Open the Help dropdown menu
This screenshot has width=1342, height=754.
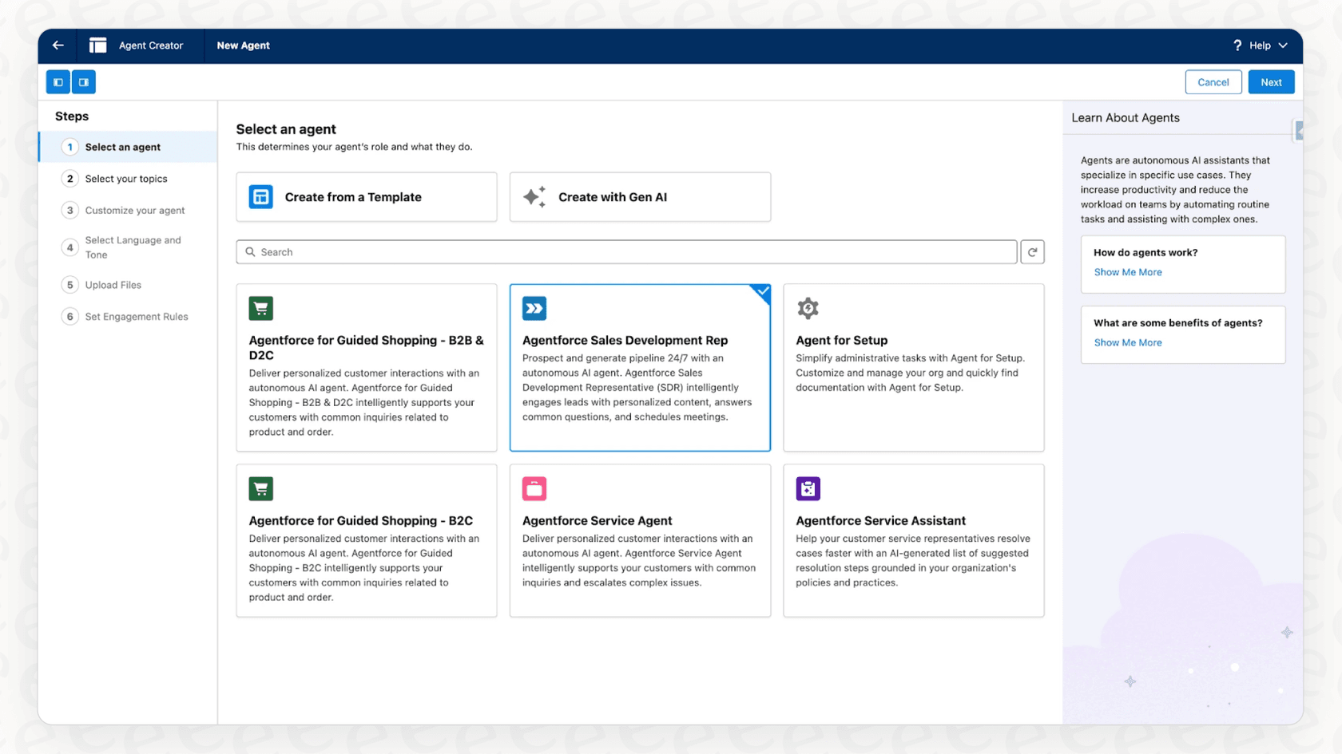(x=1261, y=45)
